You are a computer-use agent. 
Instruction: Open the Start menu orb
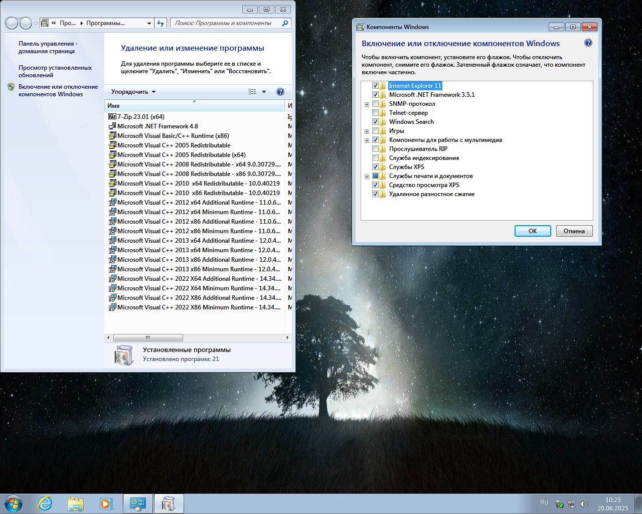[x=14, y=503]
